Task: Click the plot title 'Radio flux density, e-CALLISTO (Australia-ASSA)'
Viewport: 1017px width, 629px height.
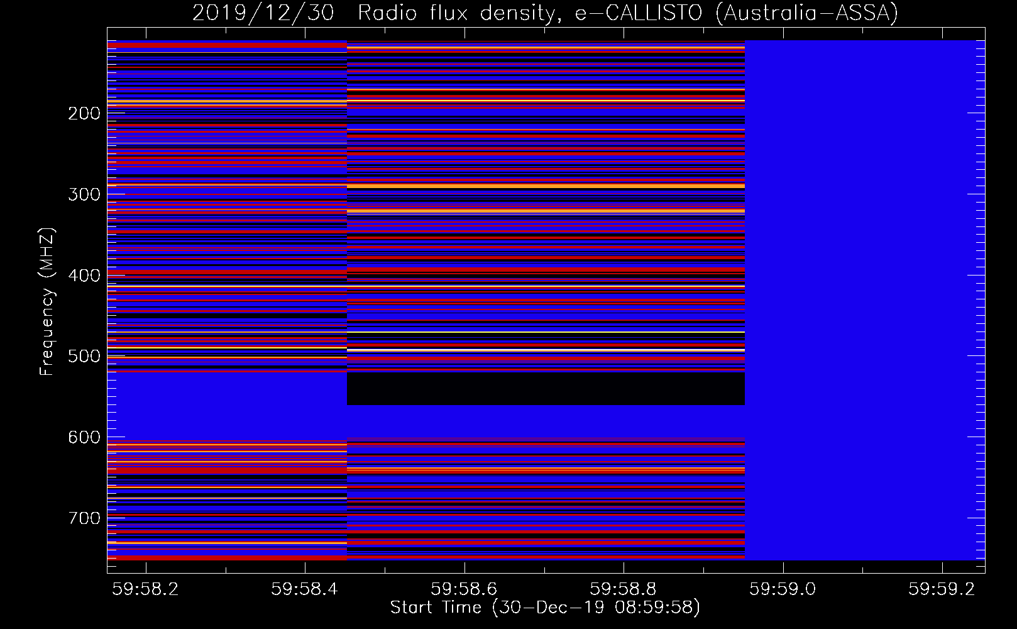Action: coord(628,13)
